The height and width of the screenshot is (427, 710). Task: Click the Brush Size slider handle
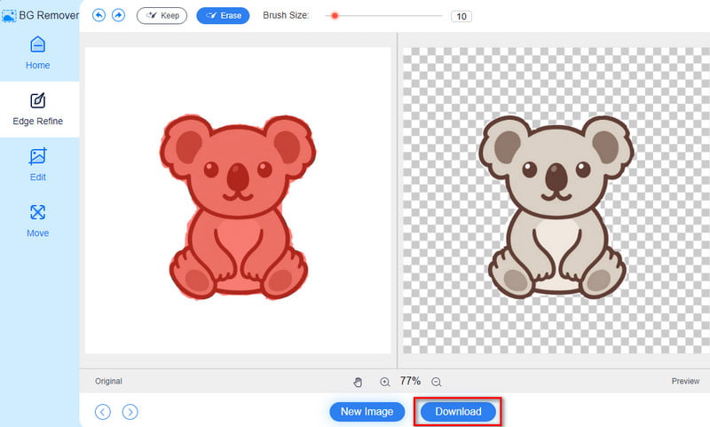tap(335, 16)
